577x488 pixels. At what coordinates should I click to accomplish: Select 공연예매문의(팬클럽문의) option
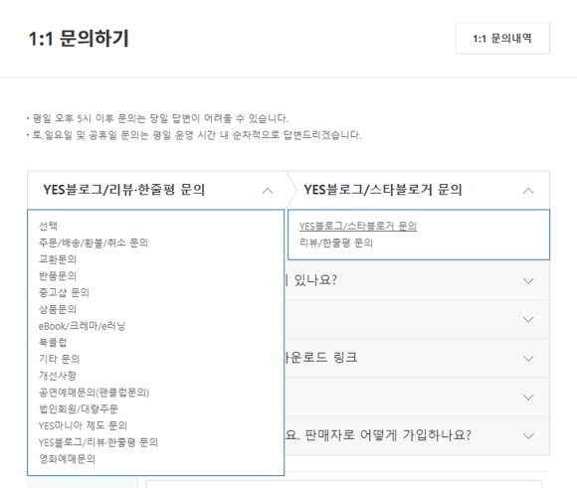94,393
